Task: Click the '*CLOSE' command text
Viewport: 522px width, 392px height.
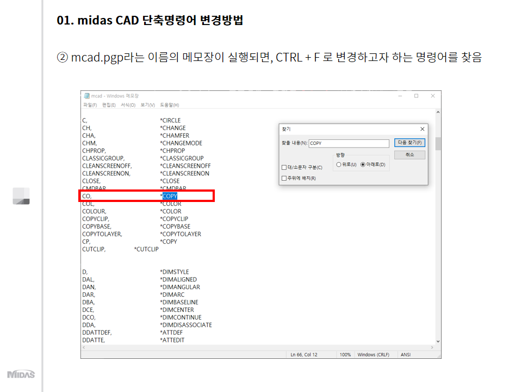Action: pos(170,181)
